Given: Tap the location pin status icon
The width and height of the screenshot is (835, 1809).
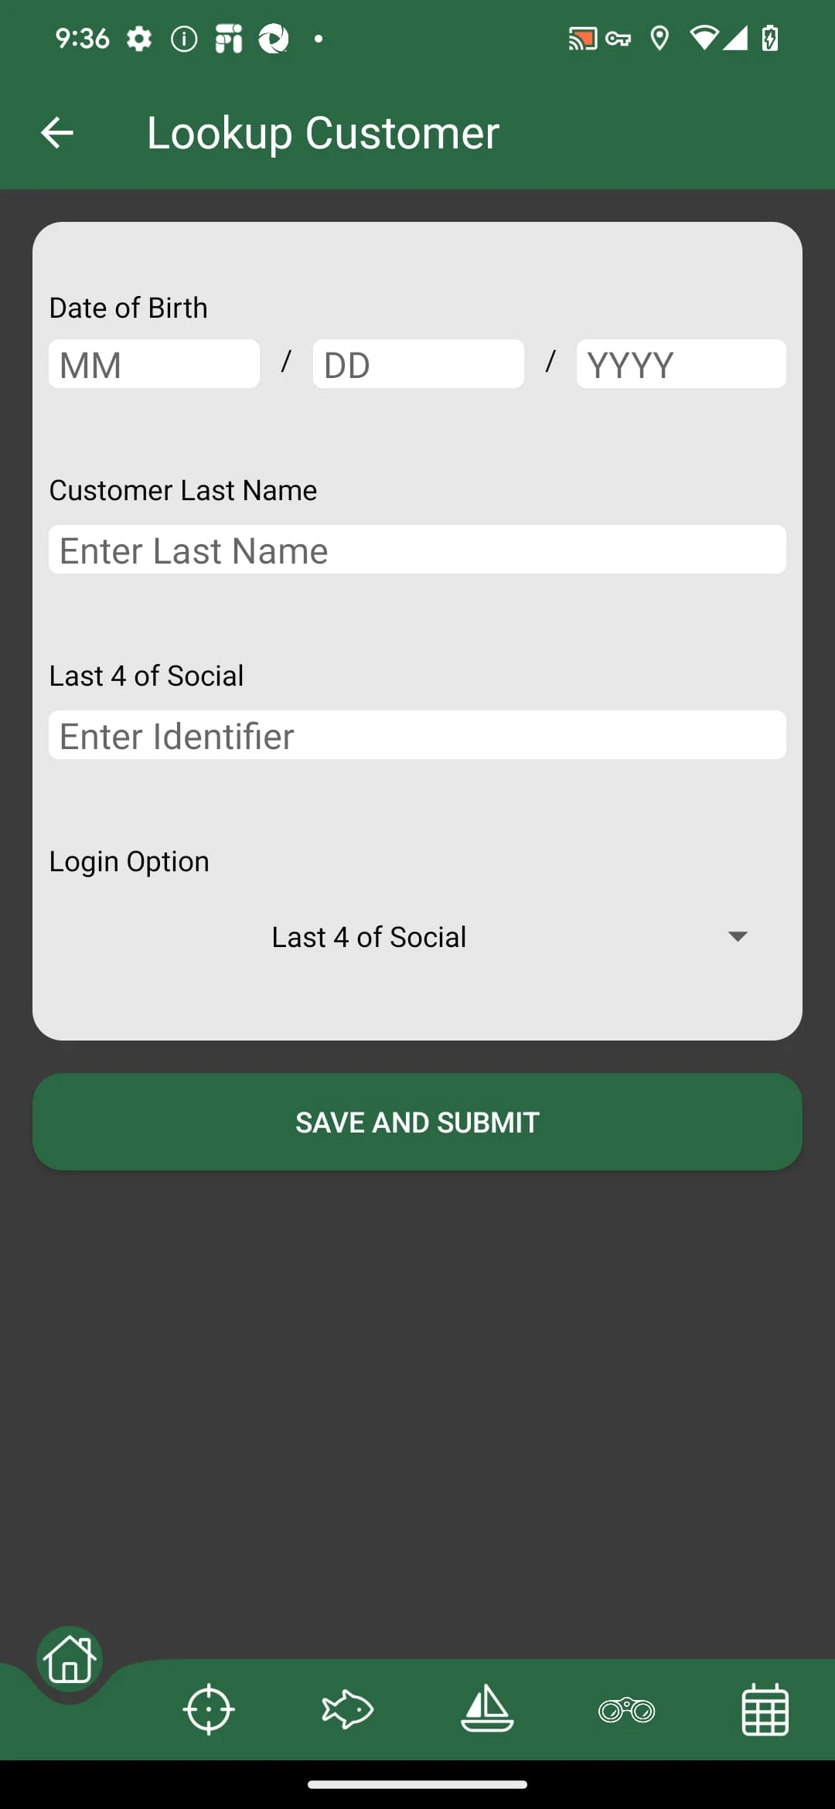Looking at the screenshot, I should click(x=659, y=38).
